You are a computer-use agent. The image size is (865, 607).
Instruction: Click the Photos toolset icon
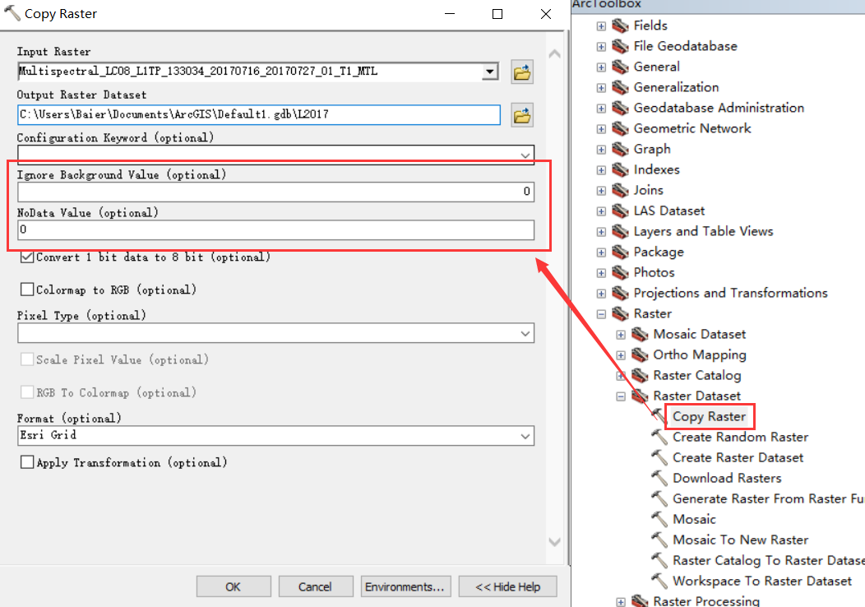click(621, 272)
